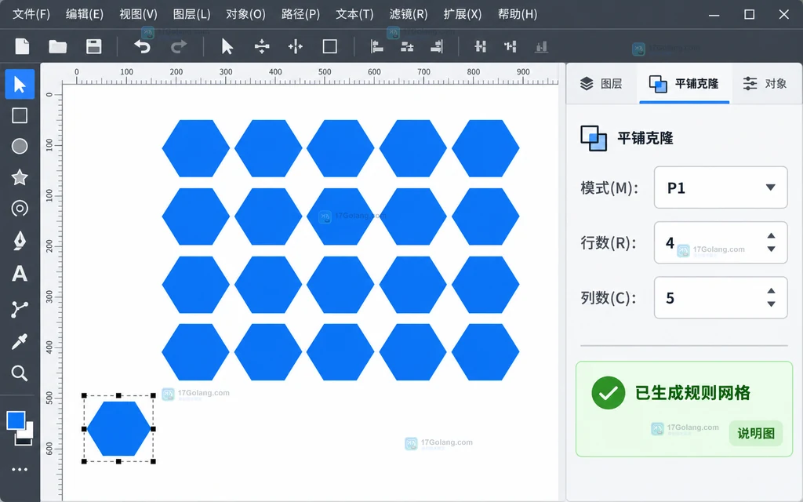Click the square outline icon in top toolbar
The image size is (803, 502).
(x=330, y=46)
